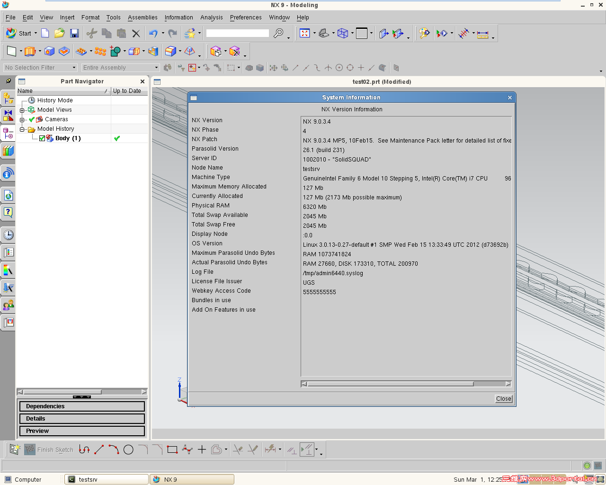The height and width of the screenshot is (485, 606).
Task: Click the Edit Object Display palette icon
Action: click(x=424, y=33)
